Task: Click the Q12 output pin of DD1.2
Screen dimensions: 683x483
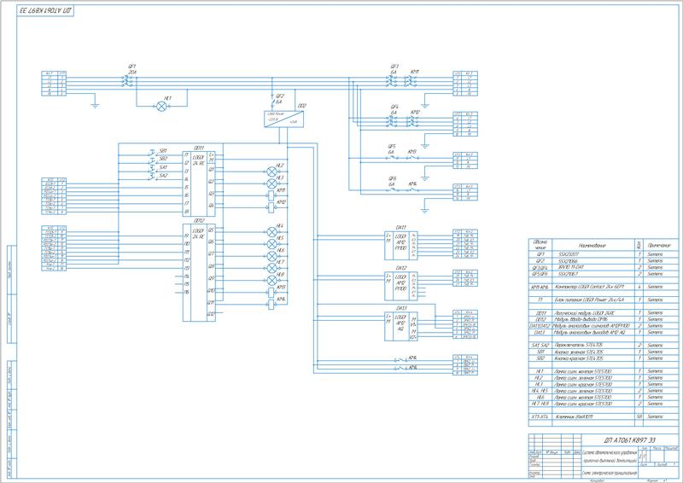Action: tap(211, 313)
